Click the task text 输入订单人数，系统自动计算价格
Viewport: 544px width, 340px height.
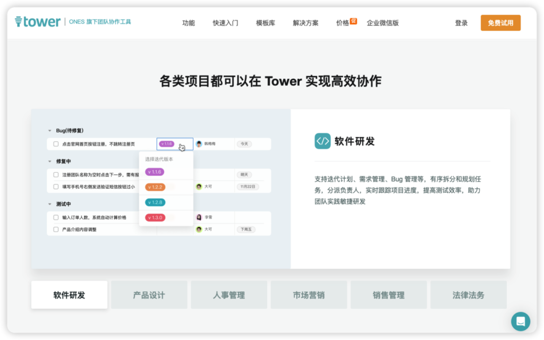point(94,217)
